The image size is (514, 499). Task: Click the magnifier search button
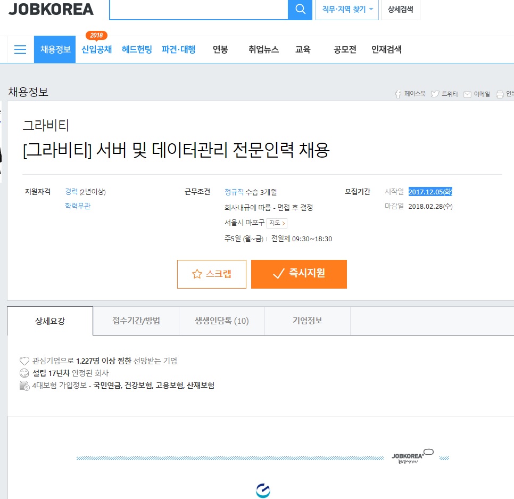pos(300,10)
